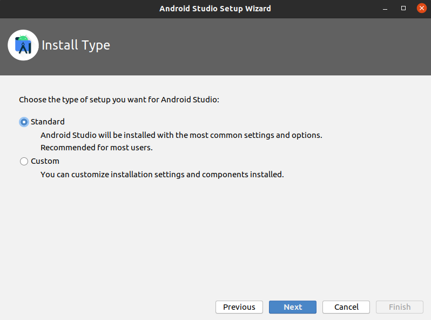Click the grayed-out Finish button
The height and width of the screenshot is (320, 431).
pyautogui.click(x=399, y=307)
